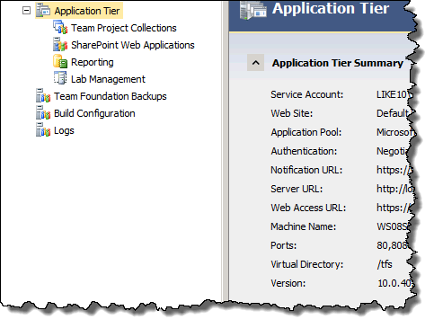
Task: Click the Virtual Directory label
Action: [307, 264]
